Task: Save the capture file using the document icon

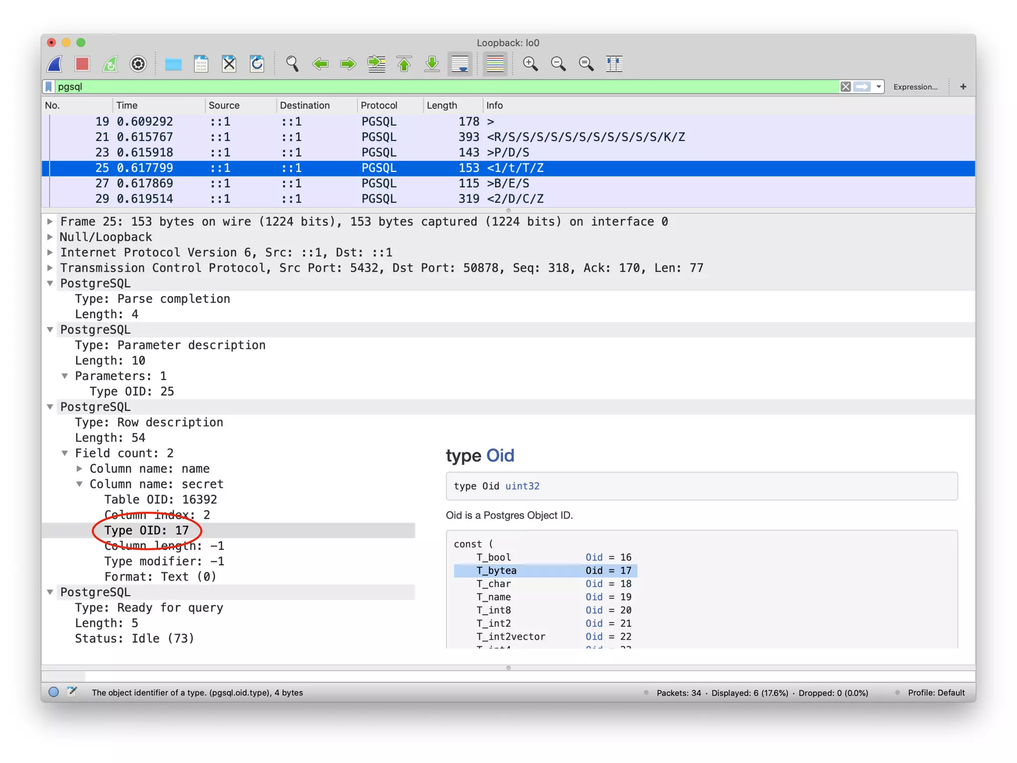Action: (x=201, y=64)
